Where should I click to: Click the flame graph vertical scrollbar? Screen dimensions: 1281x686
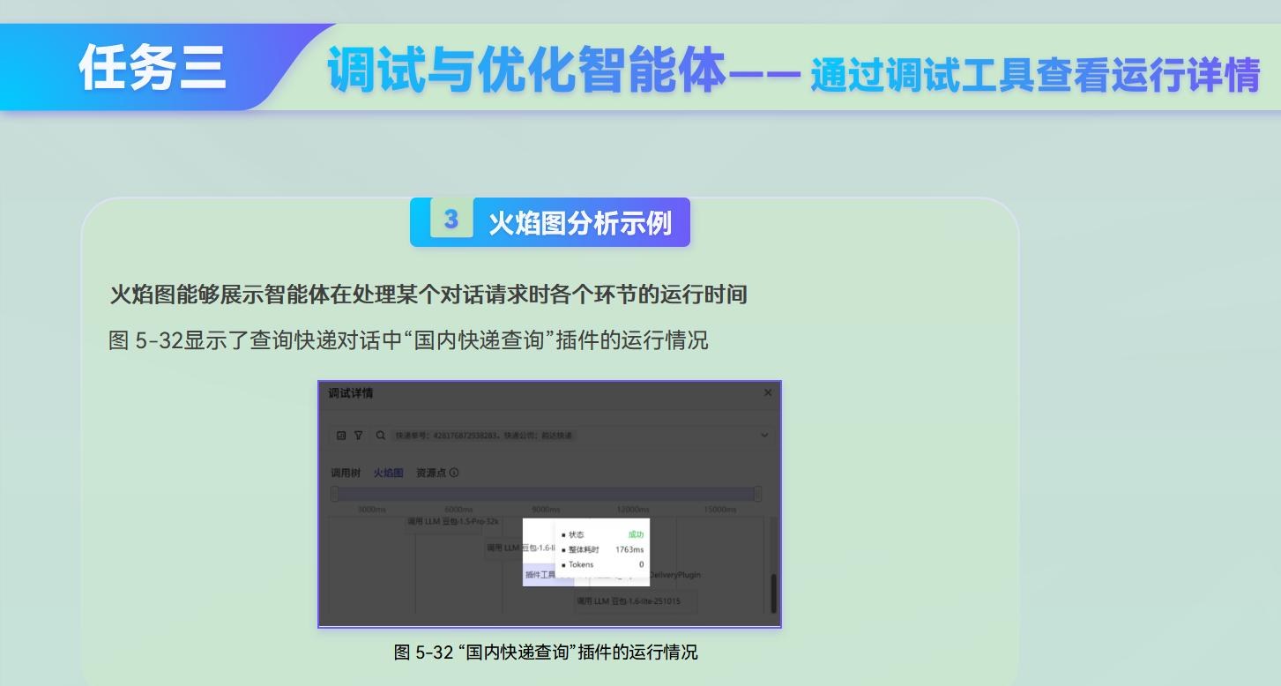pyautogui.click(x=774, y=593)
